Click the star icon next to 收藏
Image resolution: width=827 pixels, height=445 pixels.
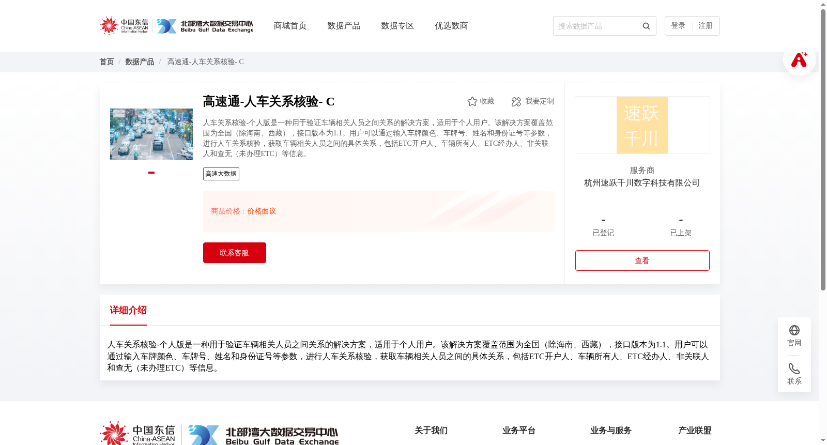(472, 101)
